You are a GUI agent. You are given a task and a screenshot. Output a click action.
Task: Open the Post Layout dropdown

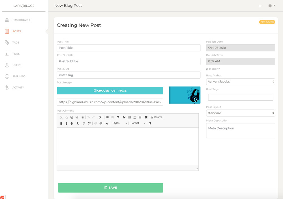click(240, 113)
